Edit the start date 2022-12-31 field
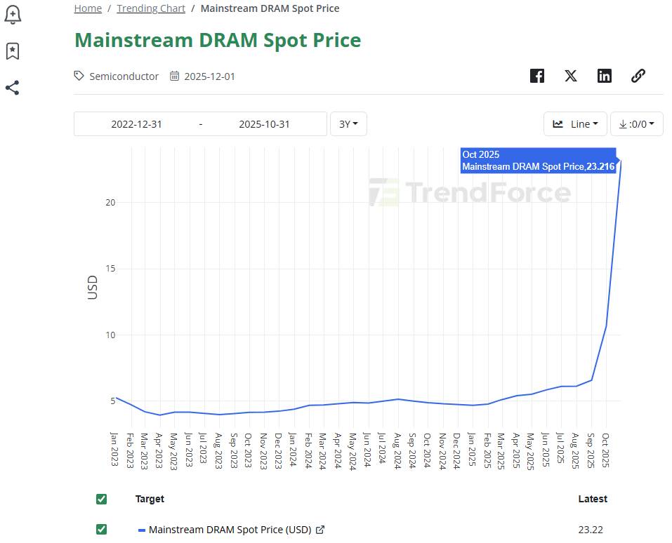Viewport: 672px width, 543px height. (136, 124)
